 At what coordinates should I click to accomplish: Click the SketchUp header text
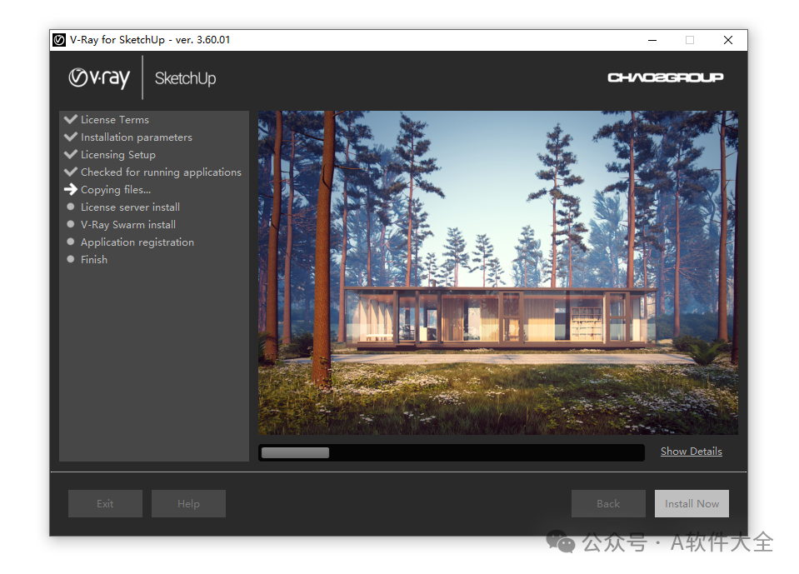(x=186, y=78)
